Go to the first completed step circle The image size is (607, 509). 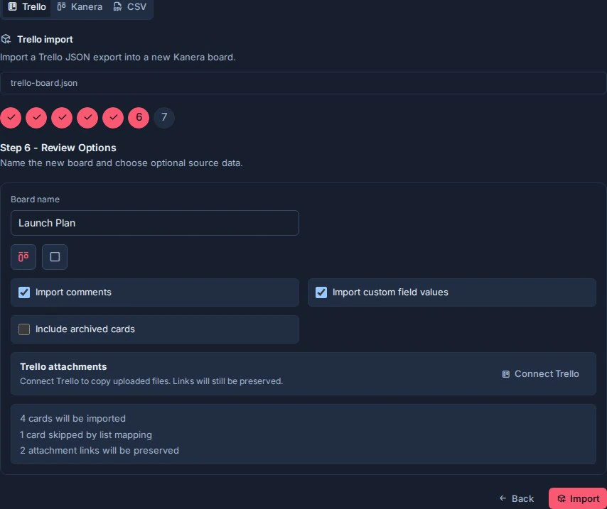(x=11, y=118)
